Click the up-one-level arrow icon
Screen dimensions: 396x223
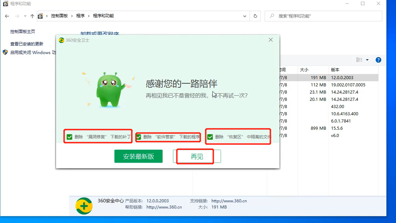(x=32, y=16)
